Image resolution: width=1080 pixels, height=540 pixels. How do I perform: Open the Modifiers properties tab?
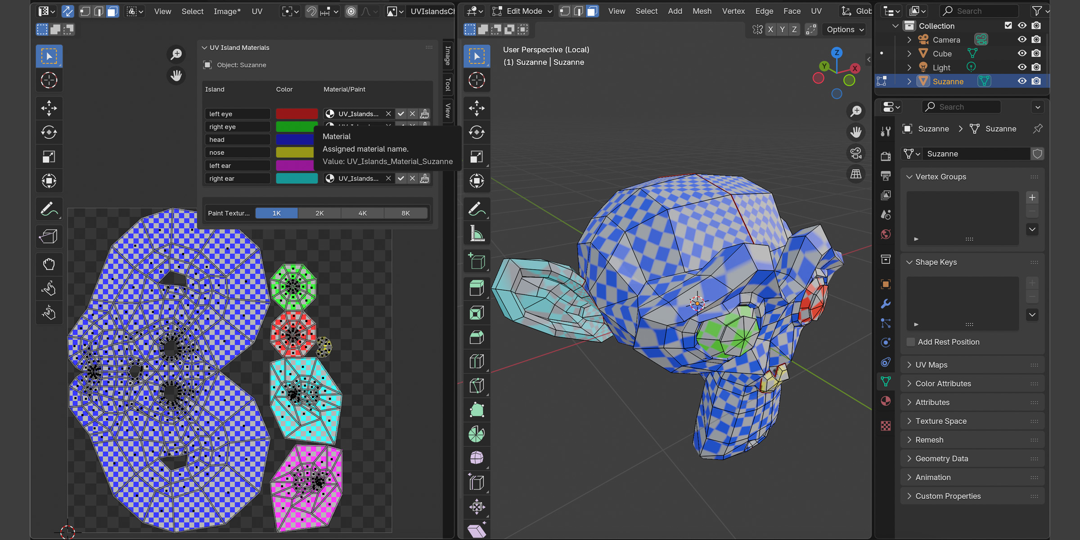tap(886, 304)
